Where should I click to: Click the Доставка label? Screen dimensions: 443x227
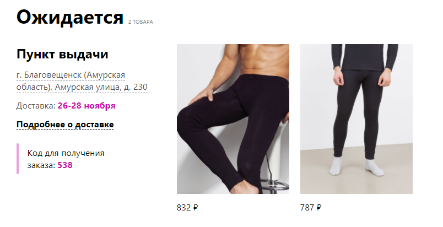[36, 106]
